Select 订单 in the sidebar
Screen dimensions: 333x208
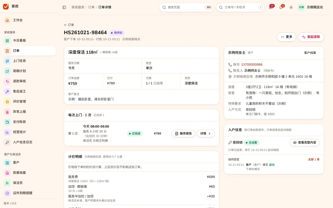coord(29,51)
